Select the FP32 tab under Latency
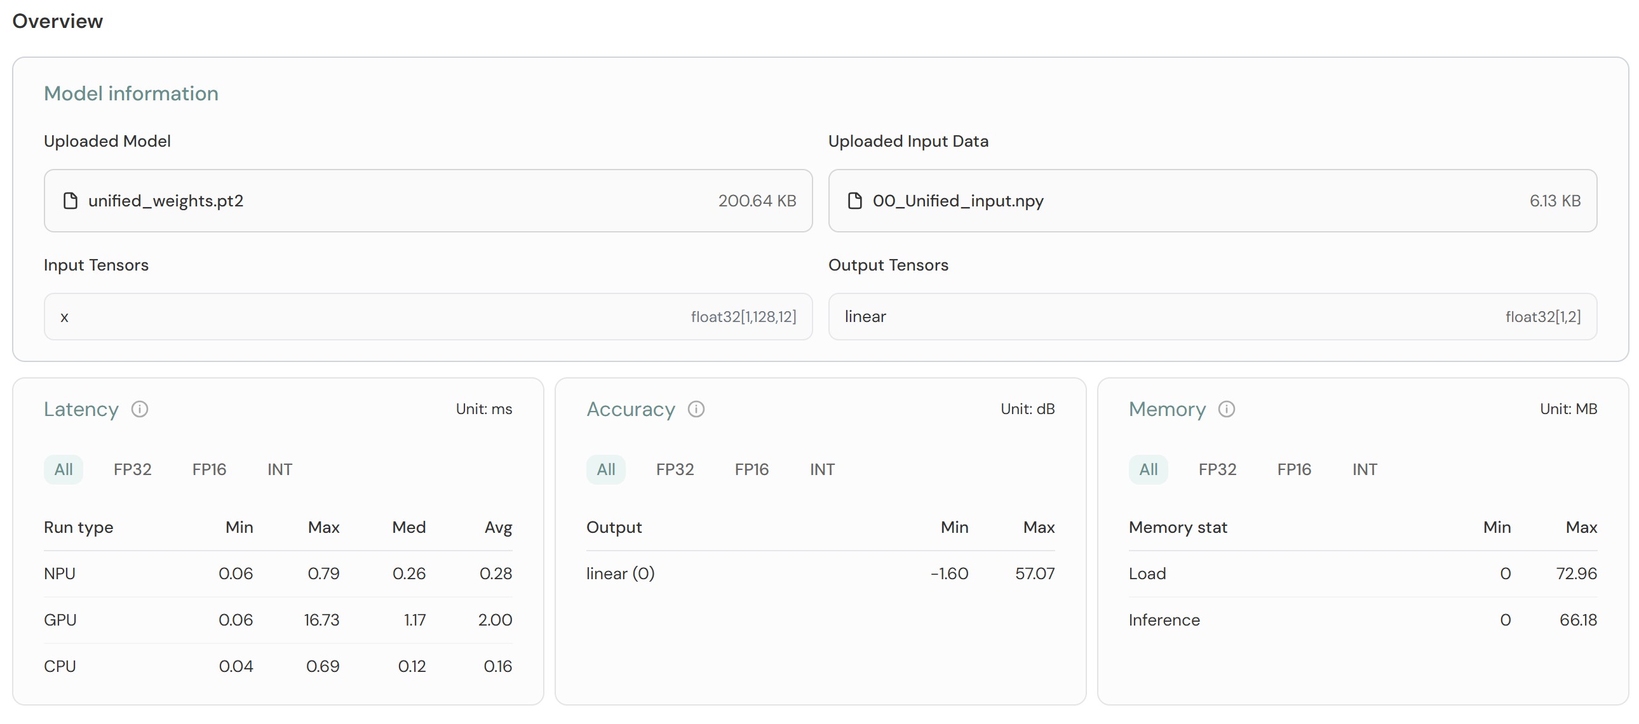The height and width of the screenshot is (724, 1639). tap(132, 469)
